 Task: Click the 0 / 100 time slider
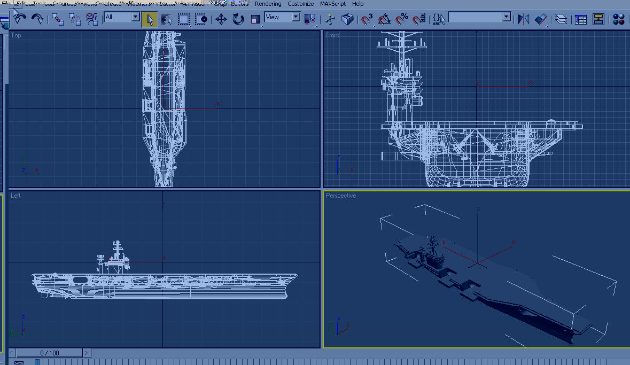coord(50,353)
